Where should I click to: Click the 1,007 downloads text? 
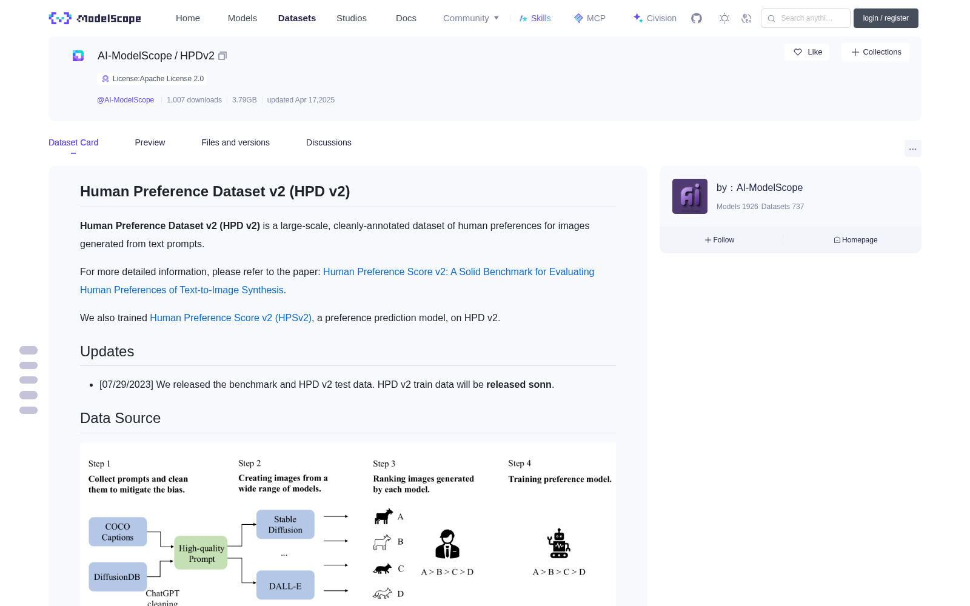[x=194, y=100]
